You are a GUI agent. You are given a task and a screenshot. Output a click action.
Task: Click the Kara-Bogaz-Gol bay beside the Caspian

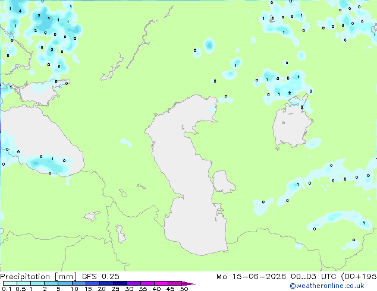tap(223, 182)
